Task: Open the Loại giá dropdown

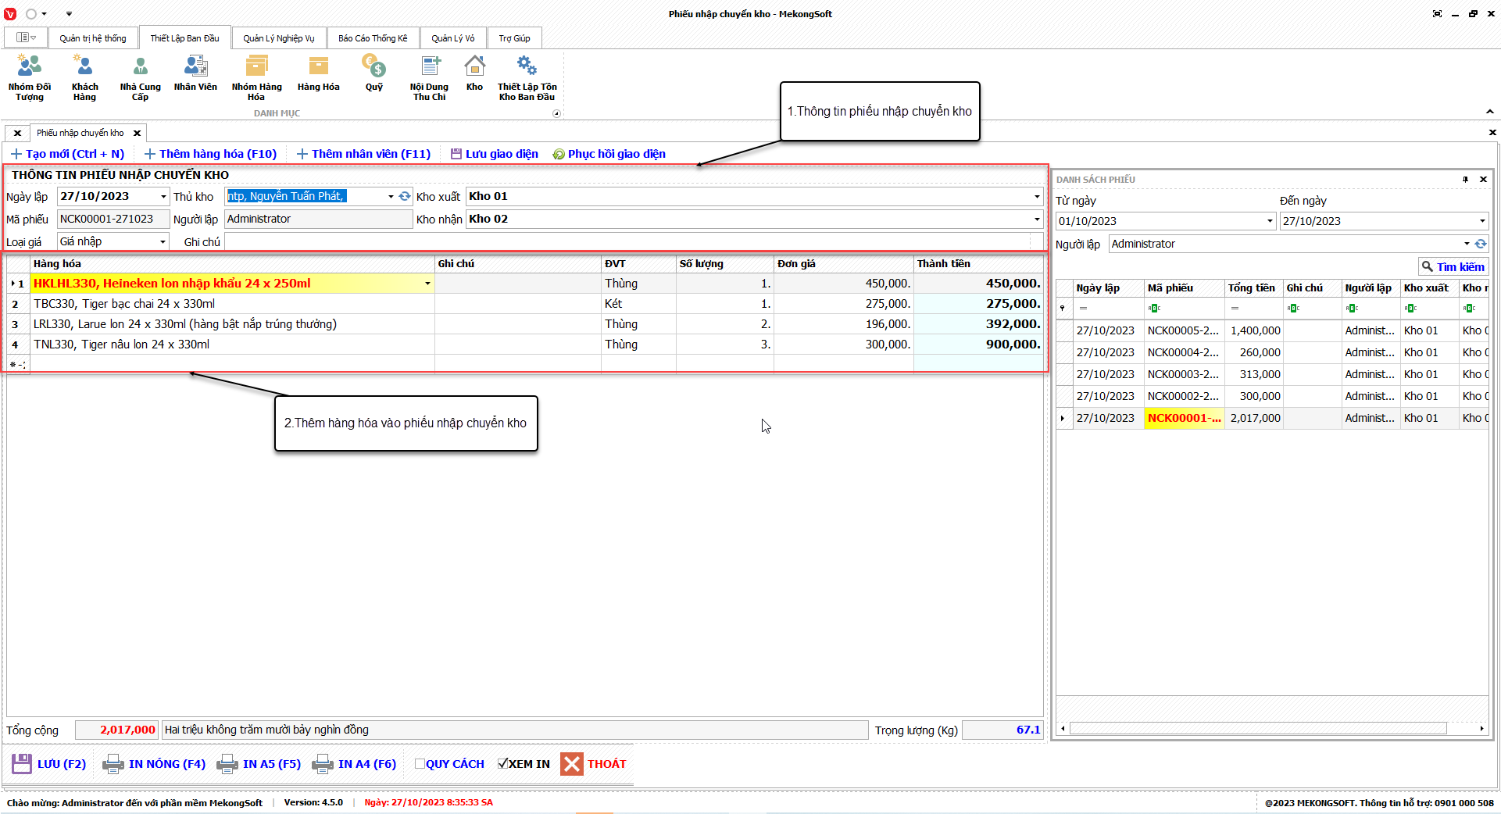Action: (x=163, y=242)
